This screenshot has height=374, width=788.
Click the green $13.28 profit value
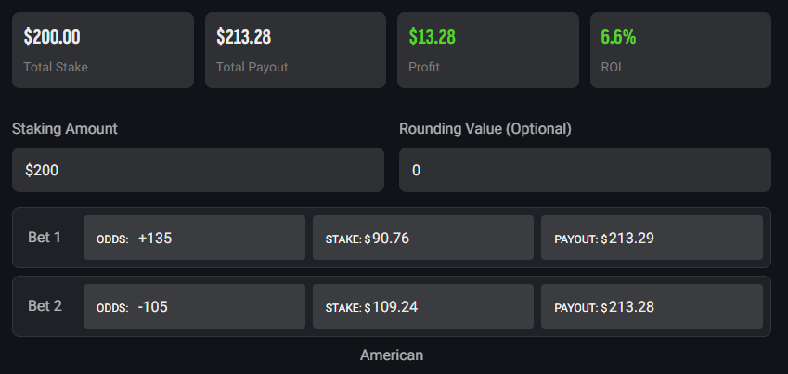[x=432, y=37]
